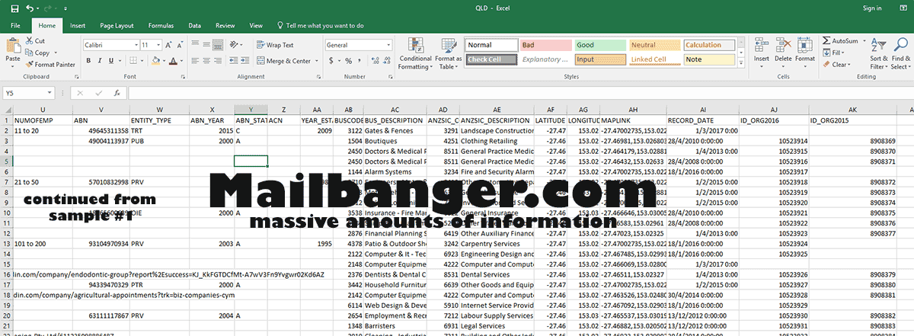Apply Accounting Number Format dollar sign
This screenshot has width=914, height=336.
tap(332, 61)
